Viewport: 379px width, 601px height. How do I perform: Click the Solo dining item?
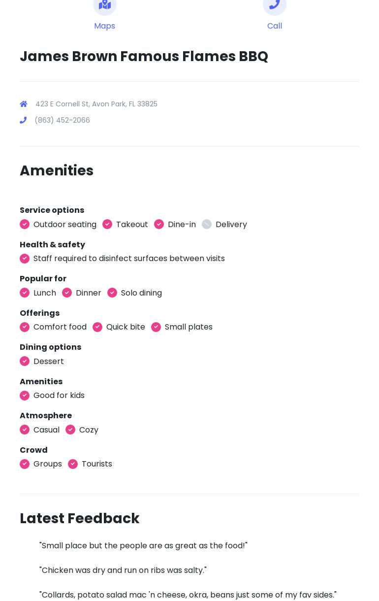point(141,293)
